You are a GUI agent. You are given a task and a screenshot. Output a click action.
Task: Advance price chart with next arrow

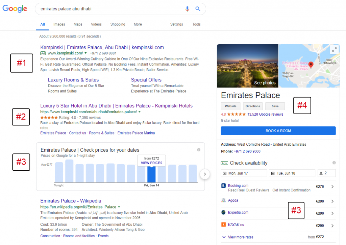205,174
